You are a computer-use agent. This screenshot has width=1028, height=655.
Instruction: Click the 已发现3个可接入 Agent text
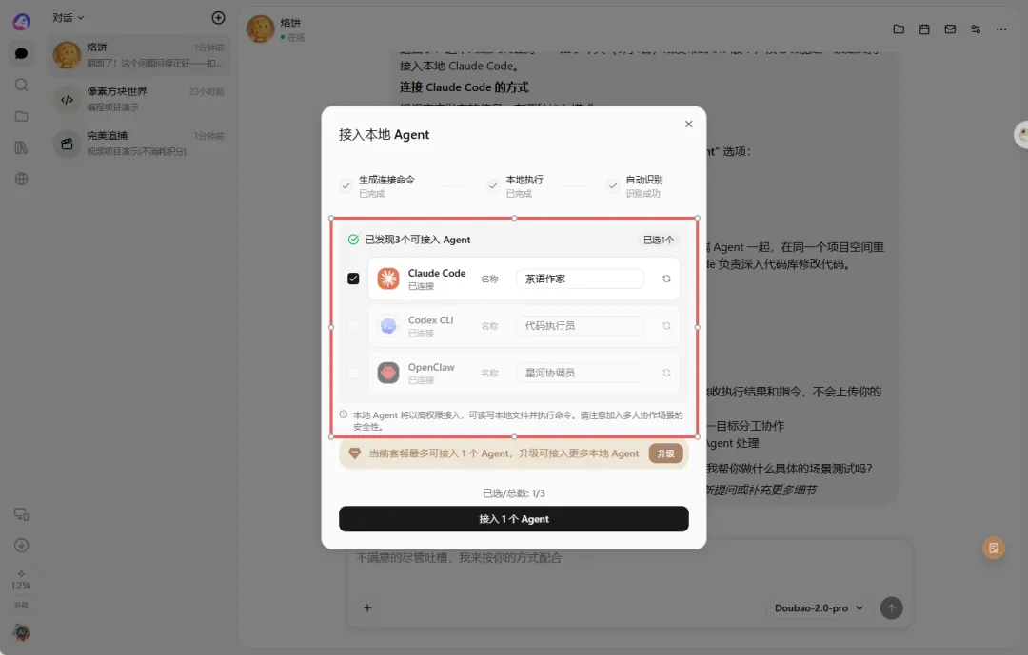(418, 240)
